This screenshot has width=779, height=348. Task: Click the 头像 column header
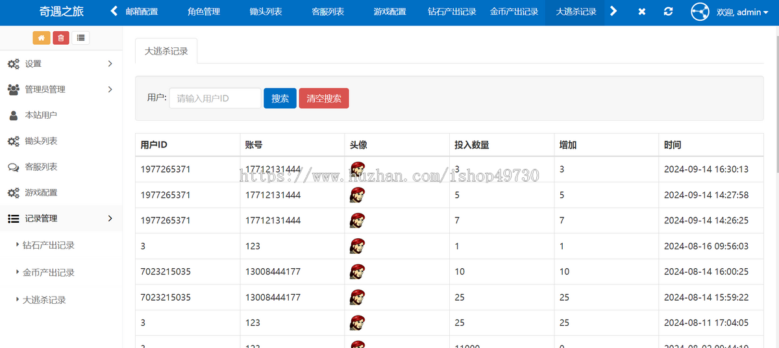point(359,145)
